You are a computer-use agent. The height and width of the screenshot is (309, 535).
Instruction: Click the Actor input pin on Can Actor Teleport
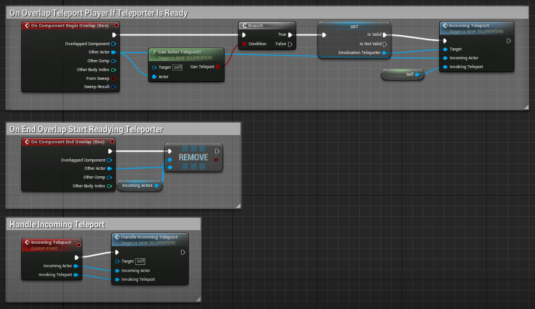click(154, 77)
